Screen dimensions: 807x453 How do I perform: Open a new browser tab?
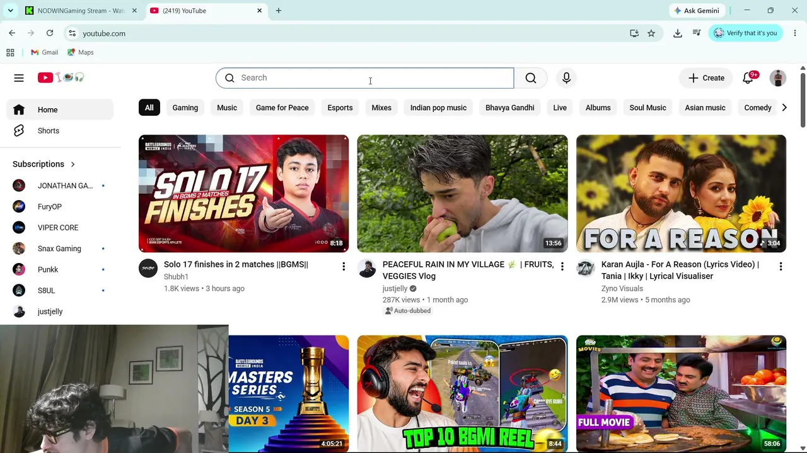click(279, 11)
